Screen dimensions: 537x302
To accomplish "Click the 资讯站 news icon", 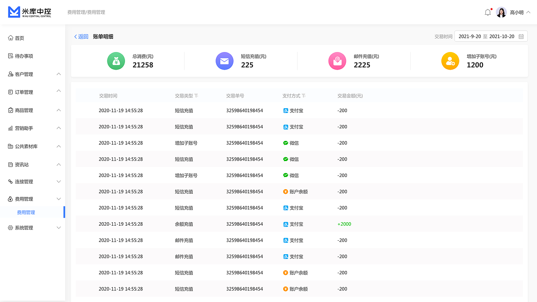I will click(10, 164).
